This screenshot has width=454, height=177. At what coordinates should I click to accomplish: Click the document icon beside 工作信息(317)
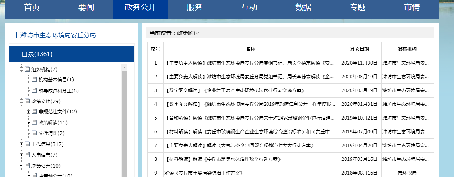[27, 144]
